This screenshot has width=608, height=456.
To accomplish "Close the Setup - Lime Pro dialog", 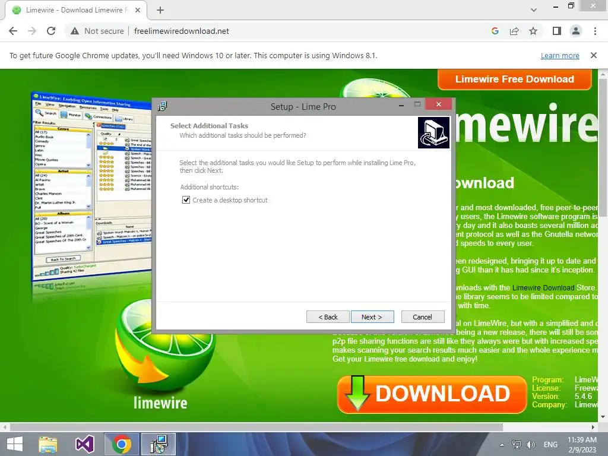I will coord(439,104).
